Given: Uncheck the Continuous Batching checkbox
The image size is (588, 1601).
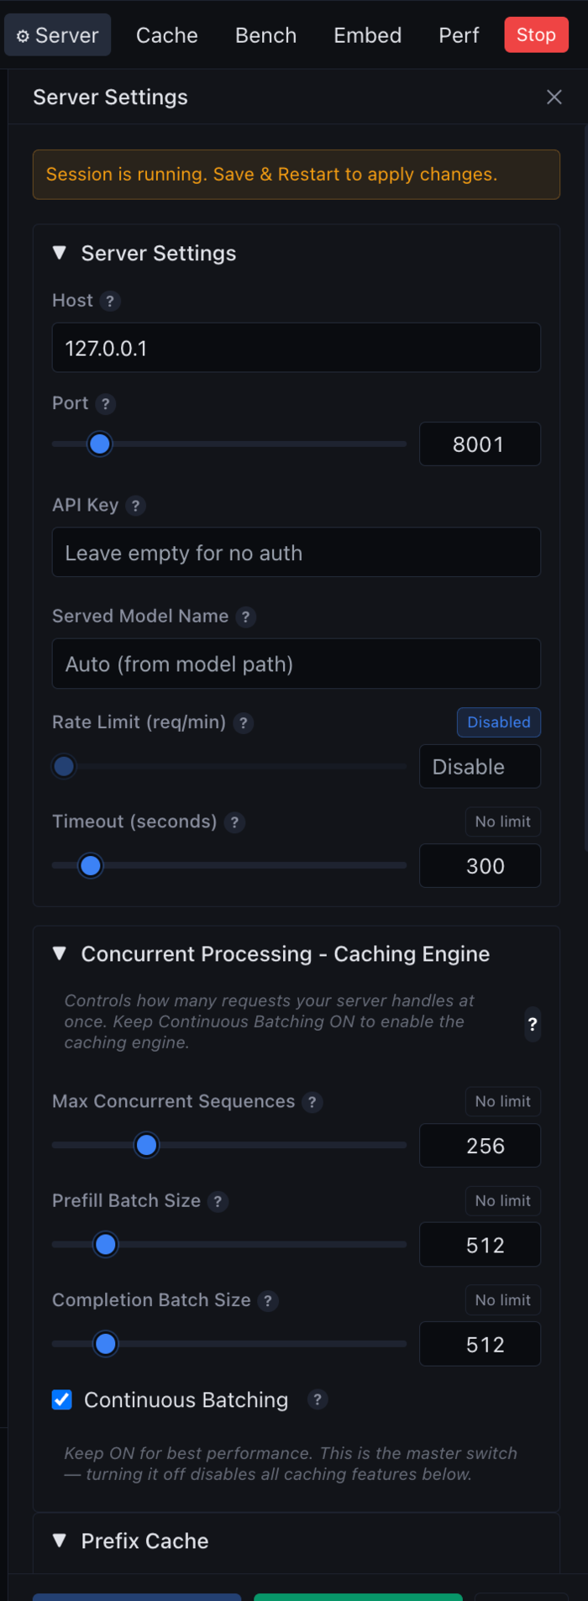Looking at the screenshot, I should [x=62, y=1399].
